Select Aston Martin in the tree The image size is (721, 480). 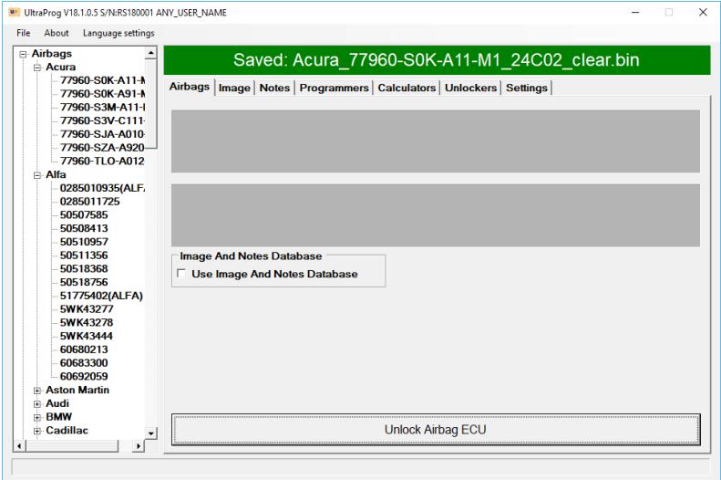click(77, 390)
